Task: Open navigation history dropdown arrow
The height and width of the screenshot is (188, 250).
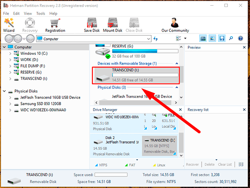Action: [24, 39]
